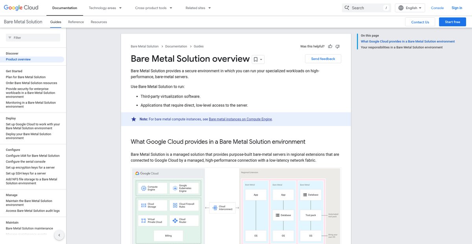Viewport: 472px width, 244px height.
Task: Click the thumbs down not helpful icon
Action: (x=337, y=46)
